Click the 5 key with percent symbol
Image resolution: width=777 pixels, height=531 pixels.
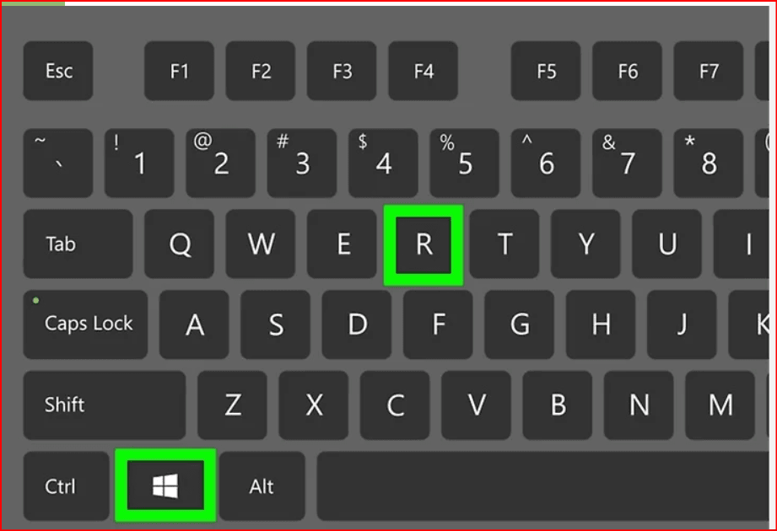(464, 163)
